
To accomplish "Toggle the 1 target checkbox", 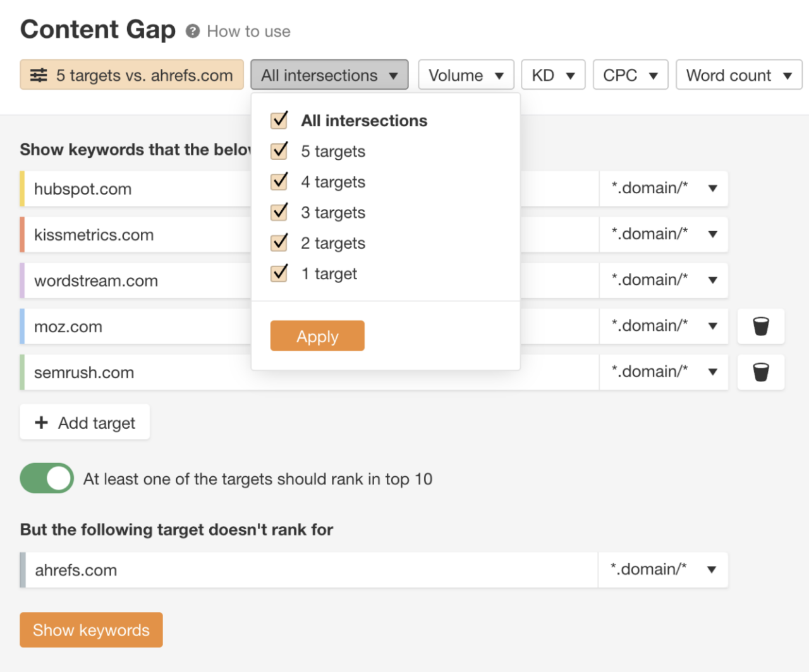I will [279, 273].
